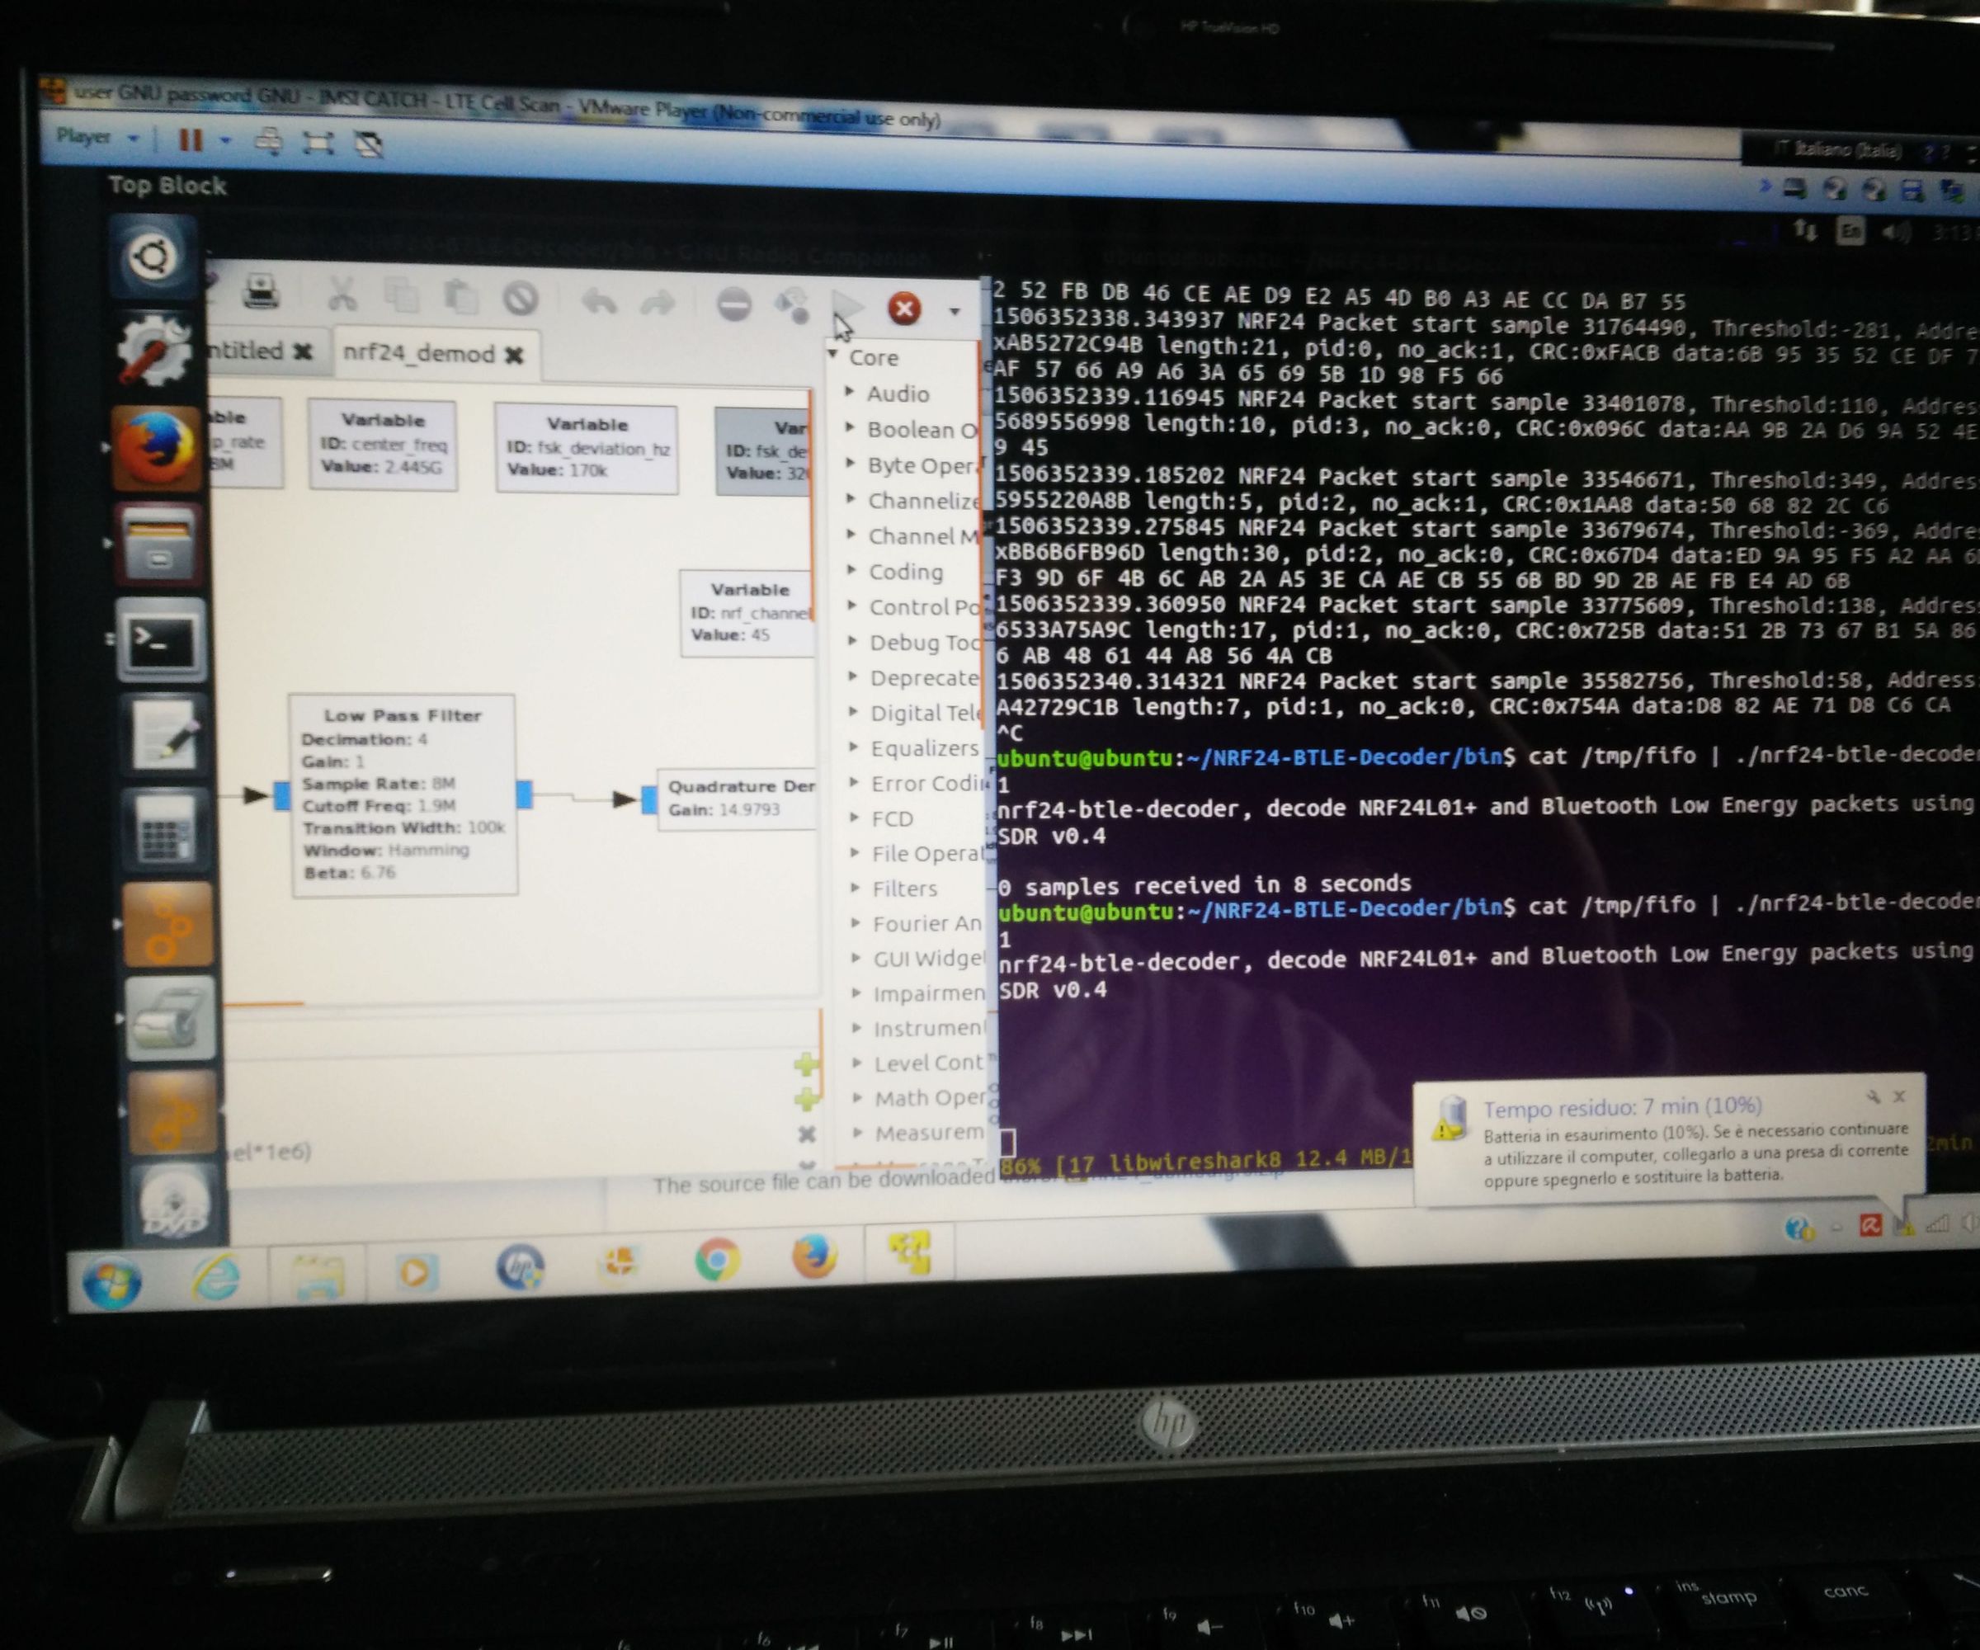Kill the running flowgraph with the red stop icon
Image resolution: width=1980 pixels, height=1650 pixels.
[903, 309]
